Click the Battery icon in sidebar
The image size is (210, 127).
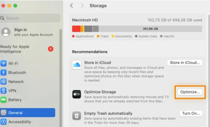[3, 100]
